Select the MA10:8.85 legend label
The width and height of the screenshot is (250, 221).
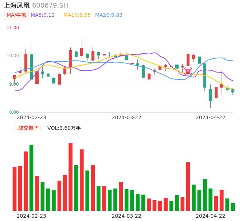click(x=77, y=15)
